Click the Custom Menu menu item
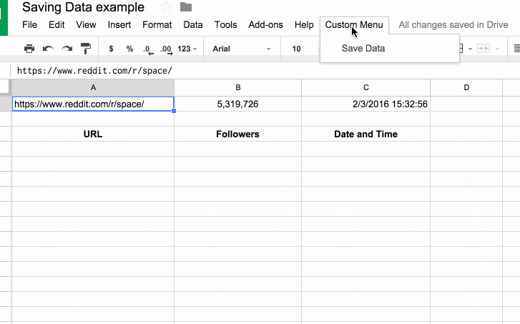Screen dimensions: 520x324 354,25
